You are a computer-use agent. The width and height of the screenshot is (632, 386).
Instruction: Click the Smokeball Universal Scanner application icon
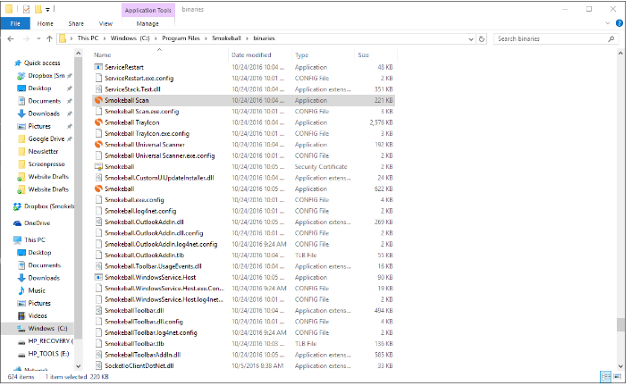[98, 145]
